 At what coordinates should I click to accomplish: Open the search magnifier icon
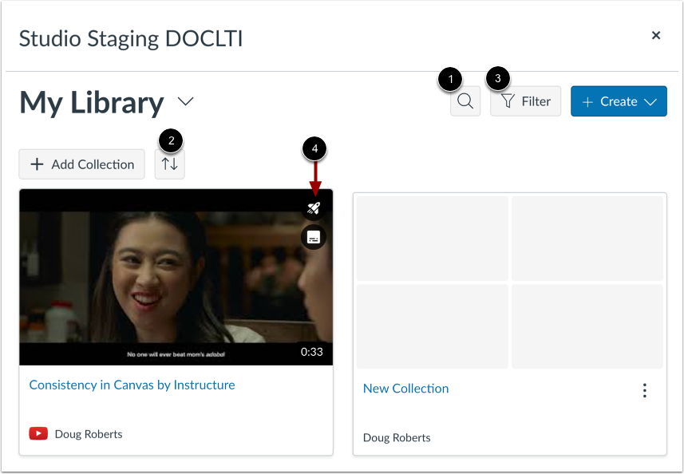[x=465, y=101]
